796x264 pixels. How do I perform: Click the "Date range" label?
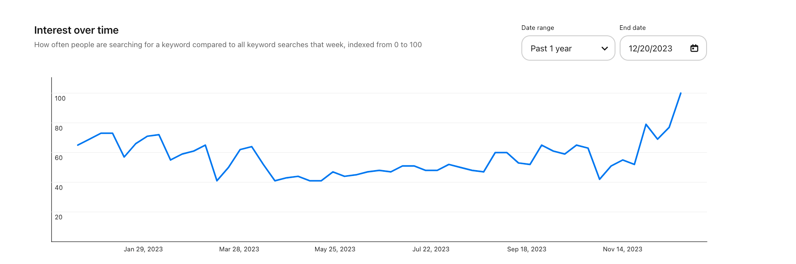537,28
